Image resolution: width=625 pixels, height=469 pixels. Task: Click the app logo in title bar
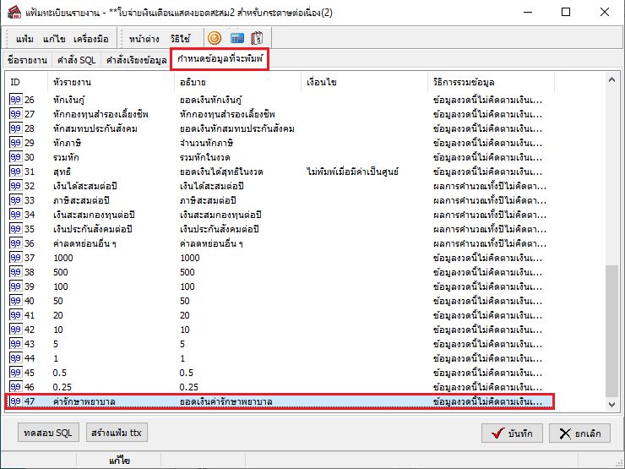tap(14, 12)
